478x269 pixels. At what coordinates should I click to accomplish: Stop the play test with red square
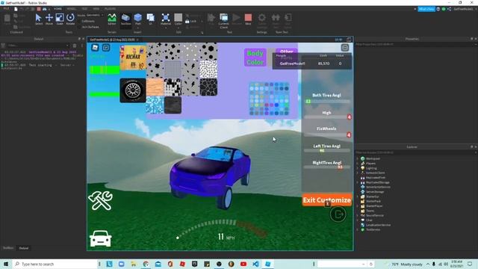click(x=248, y=19)
